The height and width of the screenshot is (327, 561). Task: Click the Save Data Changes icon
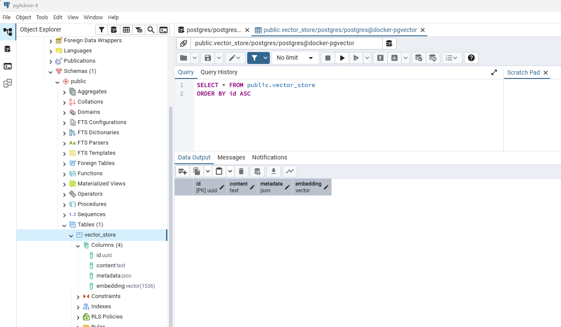[x=257, y=171]
